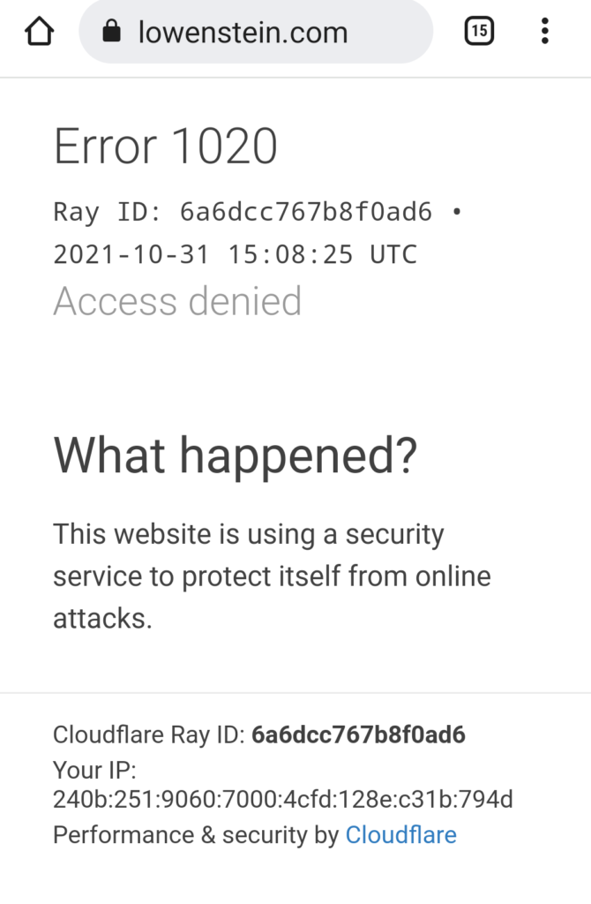The height and width of the screenshot is (904, 591).
Task: Select the bold Cloudflare Ray ID value
Action: point(358,734)
